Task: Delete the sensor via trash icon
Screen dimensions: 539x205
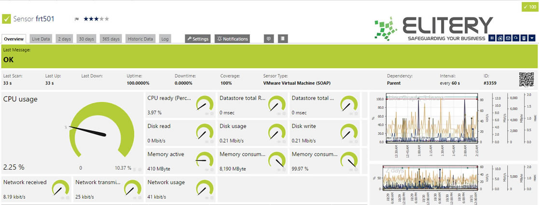Action: 524,38
